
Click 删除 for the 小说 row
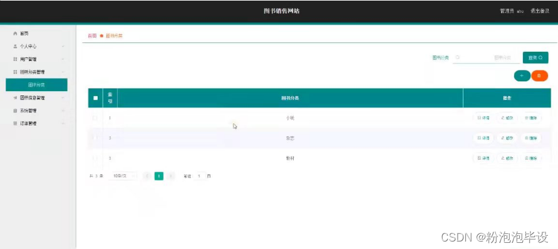(x=531, y=118)
